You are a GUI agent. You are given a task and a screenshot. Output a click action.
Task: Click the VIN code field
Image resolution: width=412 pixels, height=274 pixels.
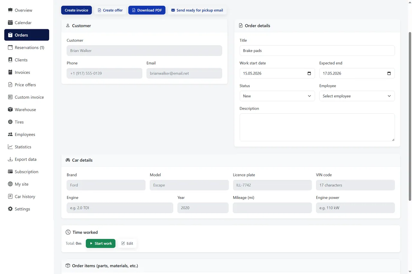point(355,185)
